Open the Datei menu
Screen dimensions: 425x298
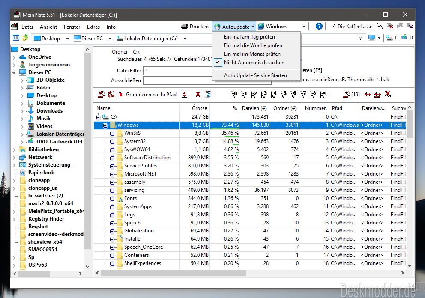pyautogui.click(x=27, y=27)
